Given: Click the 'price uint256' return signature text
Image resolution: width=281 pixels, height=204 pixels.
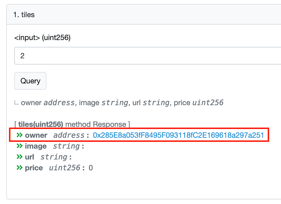Looking at the screenshot, I should tap(199, 103).
